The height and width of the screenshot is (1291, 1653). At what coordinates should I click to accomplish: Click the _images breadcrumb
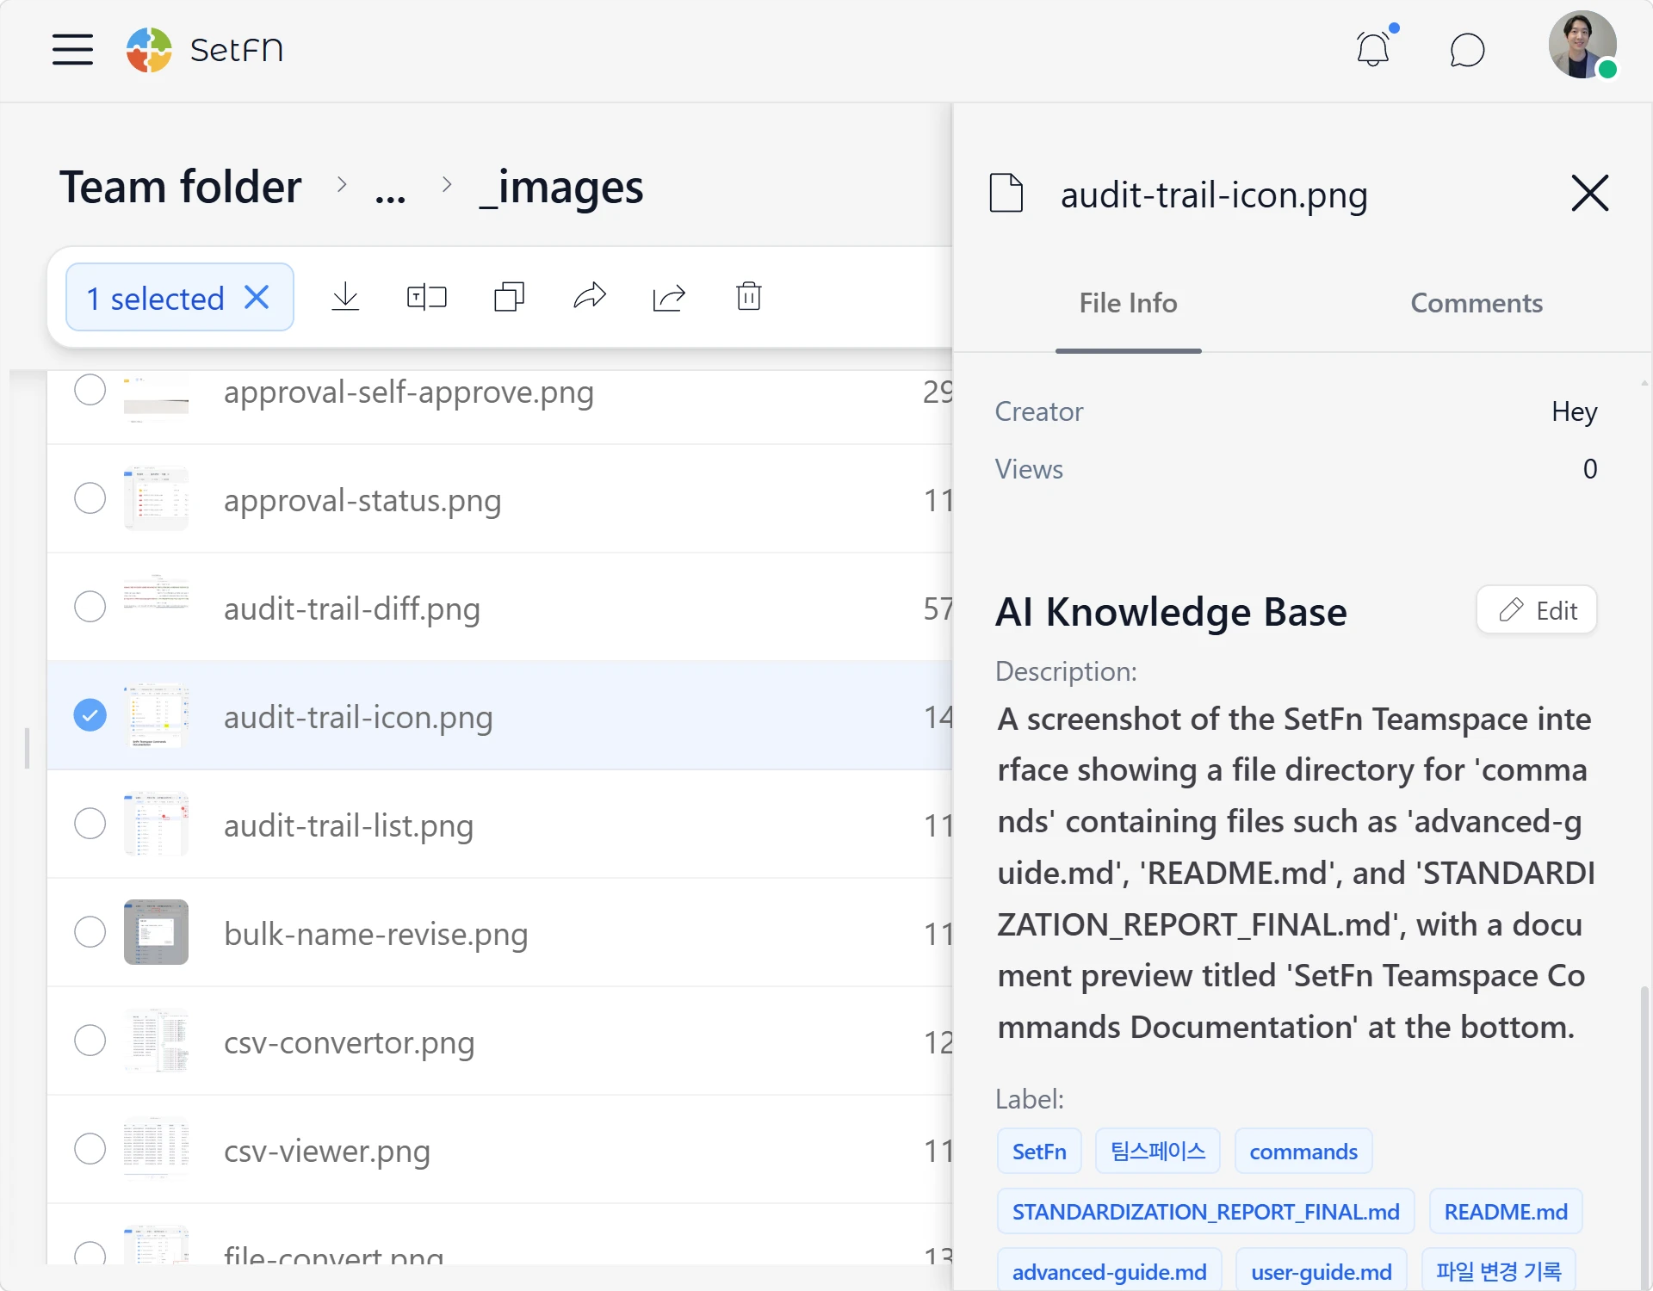pyautogui.click(x=561, y=187)
